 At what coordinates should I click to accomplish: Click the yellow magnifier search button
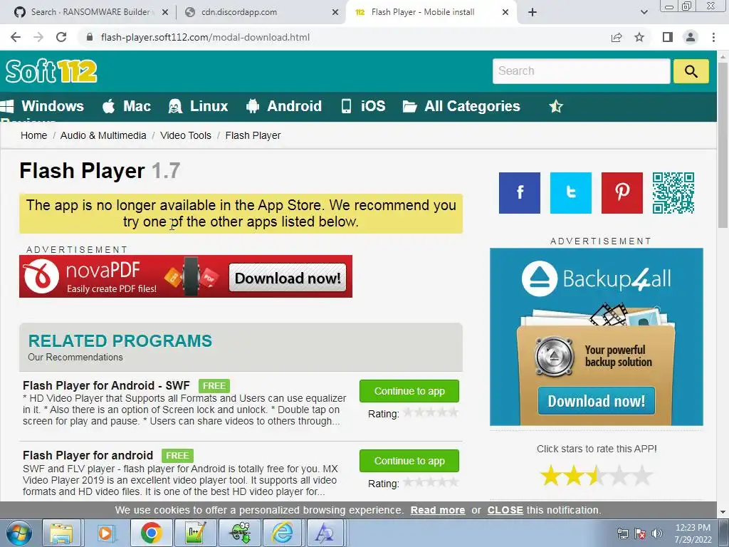tap(691, 71)
